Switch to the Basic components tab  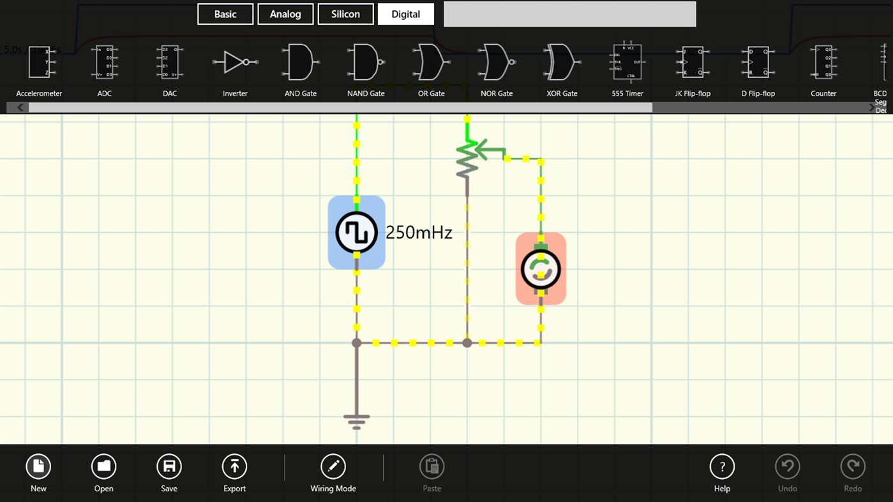[x=225, y=13]
